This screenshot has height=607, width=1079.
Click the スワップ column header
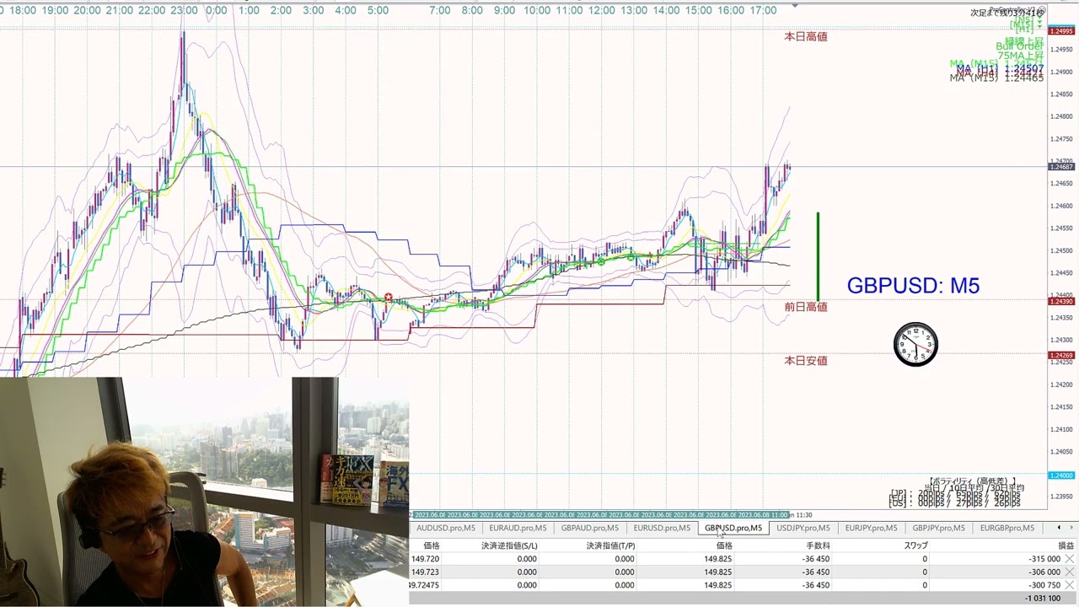915,545
